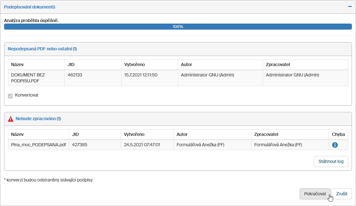
Task: Click the Zrušit button
Action: (x=341, y=194)
